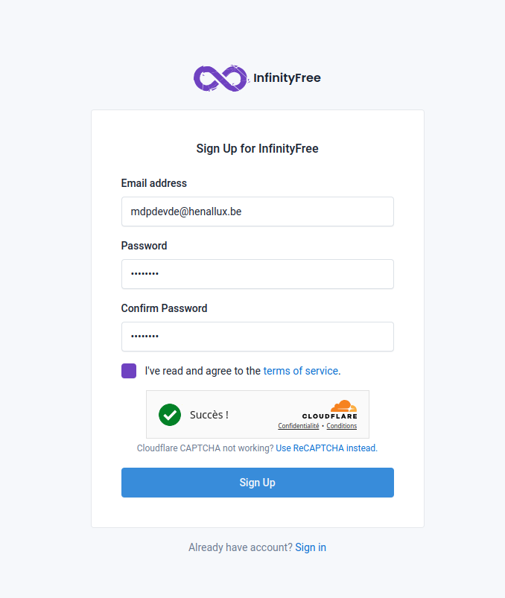Viewport: 505px width, 598px height.
Task: Select the Confirm Password field
Action: click(x=257, y=337)
